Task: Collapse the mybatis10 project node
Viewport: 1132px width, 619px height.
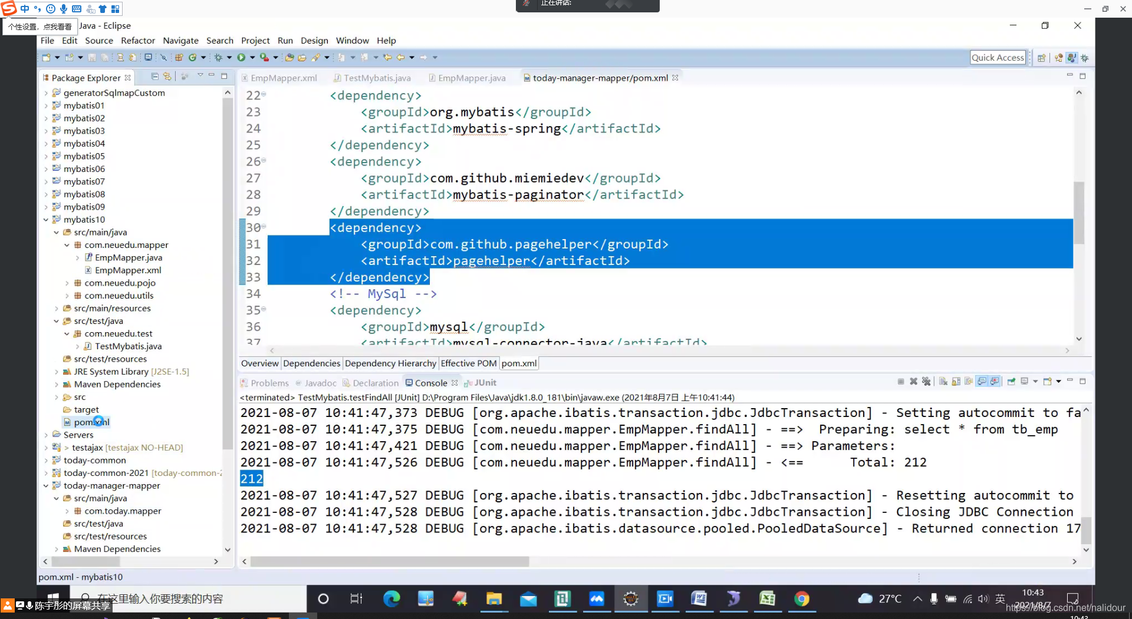Action: point(46,220)
